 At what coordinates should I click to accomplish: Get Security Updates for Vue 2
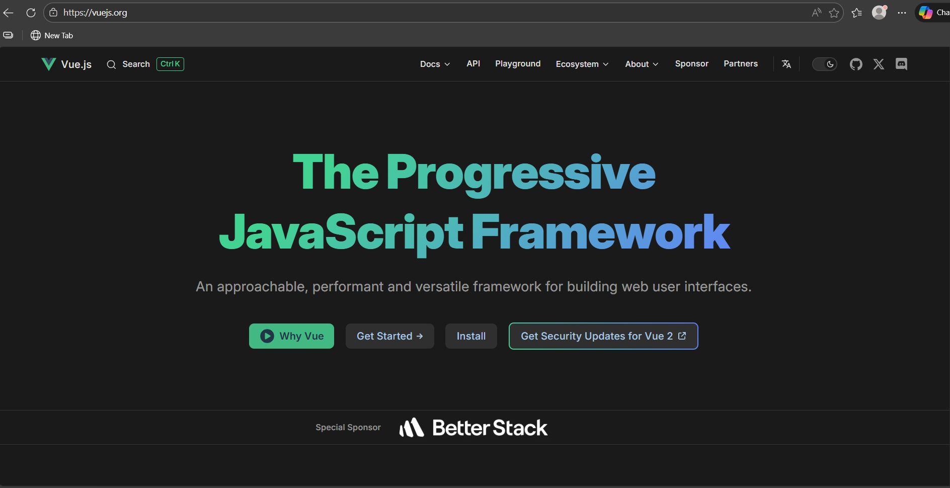click(x=603, y=336)
